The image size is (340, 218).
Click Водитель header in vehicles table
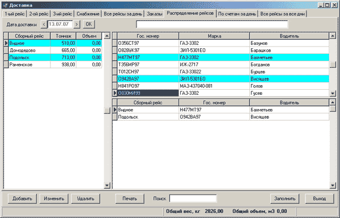point(289,36)
